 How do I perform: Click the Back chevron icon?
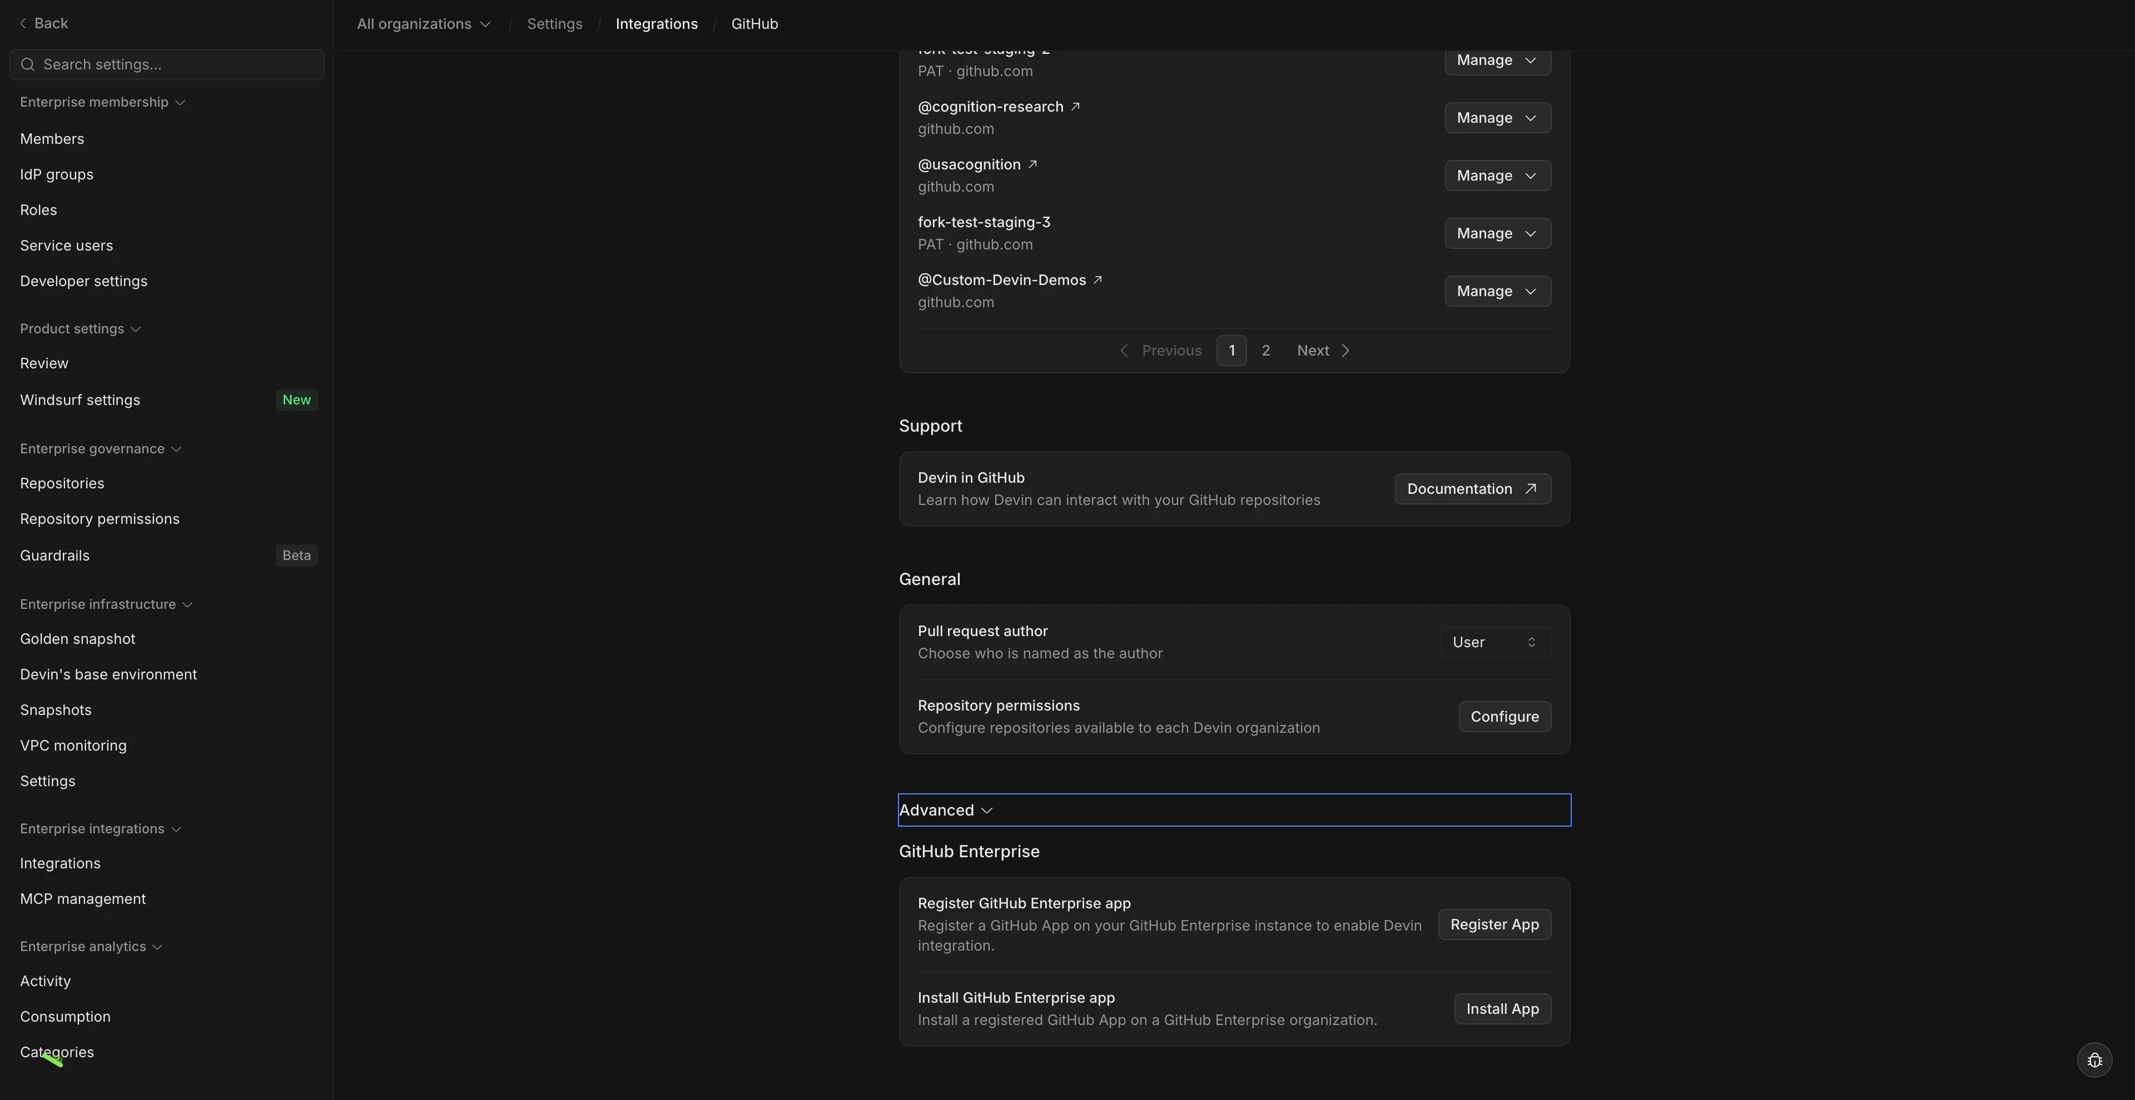(22, 24)
